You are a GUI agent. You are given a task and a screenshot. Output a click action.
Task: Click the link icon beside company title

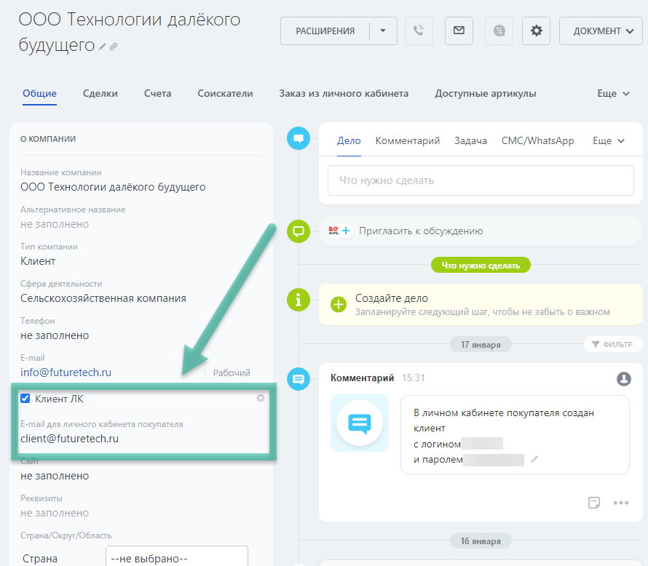[x=114, y=47]
